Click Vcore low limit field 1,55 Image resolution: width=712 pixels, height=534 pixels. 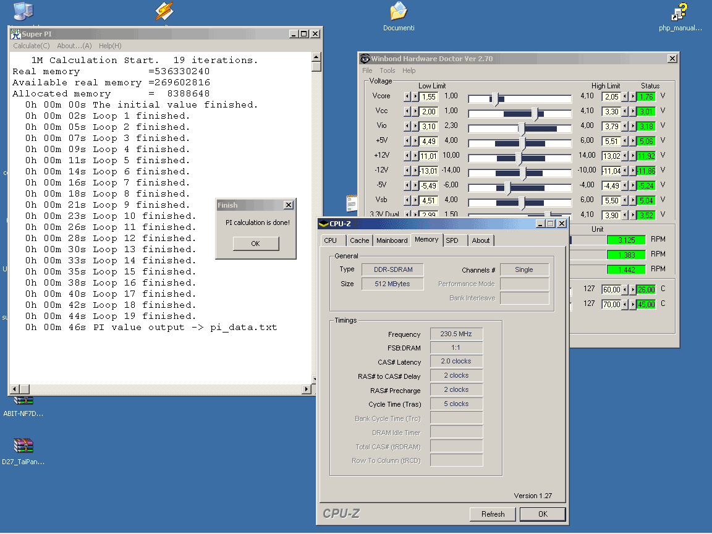coord(429,96)
